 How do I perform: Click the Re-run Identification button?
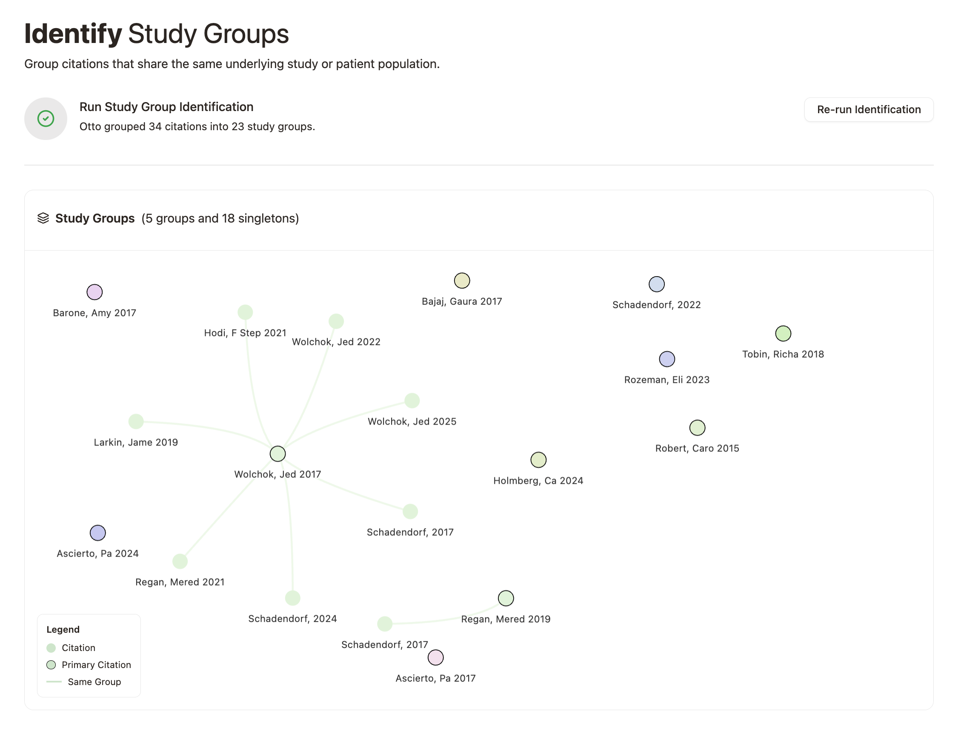click(869, 110)
